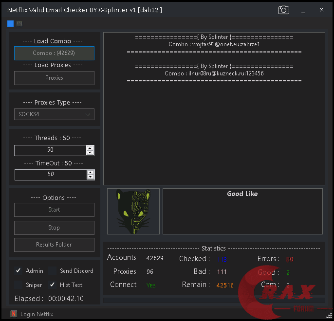Screen dimensions: 334x321
Task: Open the Results Folder
Action: (54, 245)
